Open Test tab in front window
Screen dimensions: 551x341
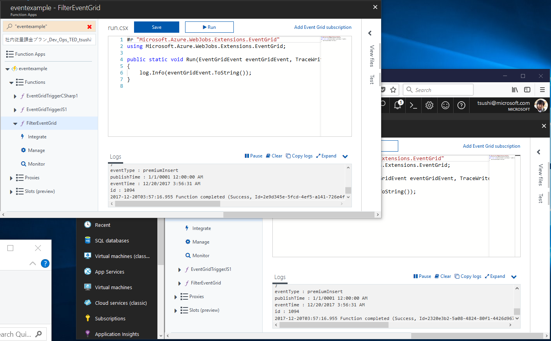(x=372, y=80)
